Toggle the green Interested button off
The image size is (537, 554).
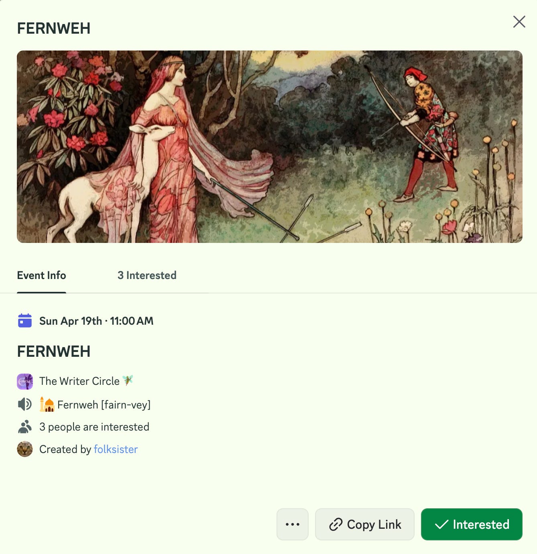472,524
